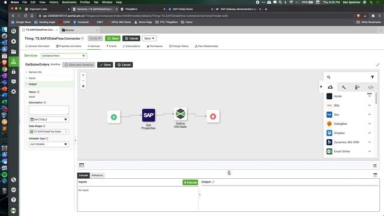The image size is (384, 216).
Task: Click the green Save button
Action: click(x=113, y=38)
